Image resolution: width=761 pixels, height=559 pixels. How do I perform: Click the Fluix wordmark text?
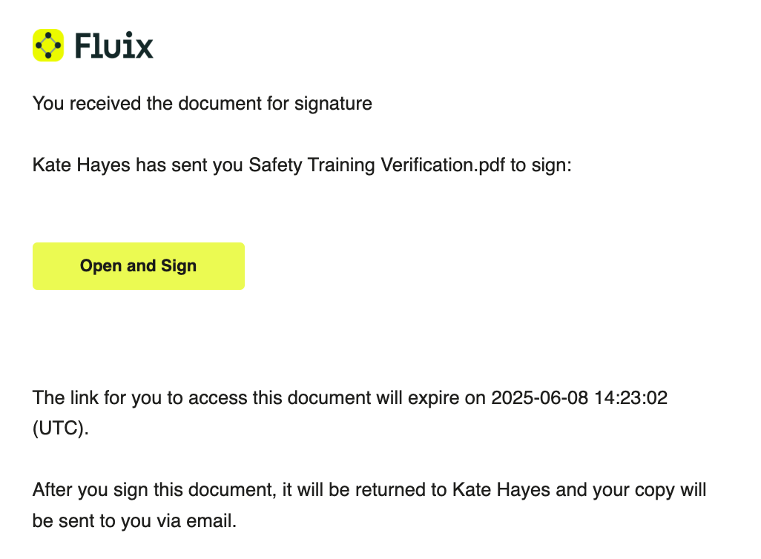tap(113, 46)
